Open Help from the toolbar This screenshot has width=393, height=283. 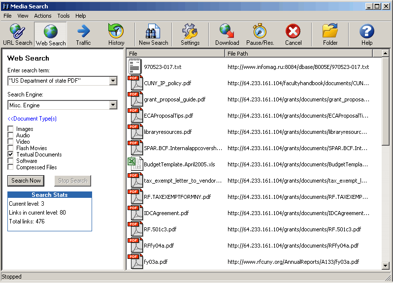pyautogui.click(x=367, y=34)
